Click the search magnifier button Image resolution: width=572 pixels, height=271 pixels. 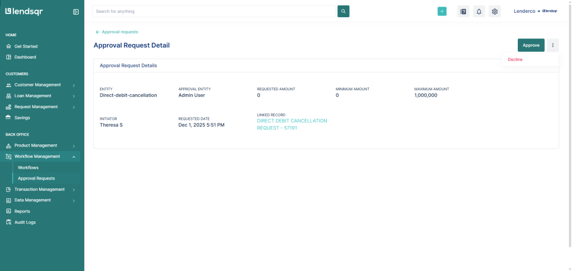pyautogui.click(x=343, y=11)
